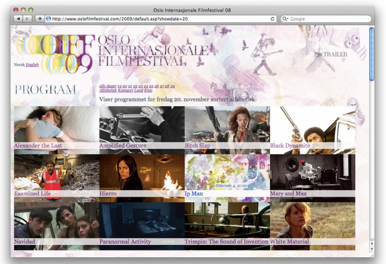This screenshot has height=264, width=386.
Task: Click the yellow minimize window button
Action: coord(23,10)
